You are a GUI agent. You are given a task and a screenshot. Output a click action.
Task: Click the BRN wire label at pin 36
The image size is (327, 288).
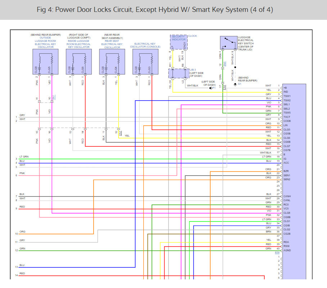click(x=268, y=232)
